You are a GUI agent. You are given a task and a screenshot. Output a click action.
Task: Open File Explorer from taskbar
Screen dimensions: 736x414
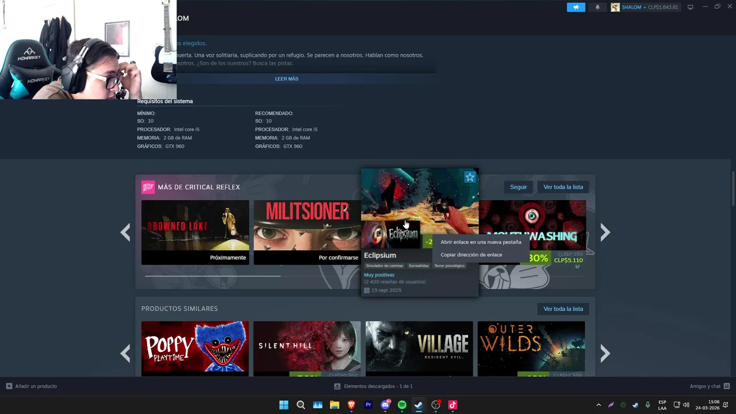click(335, 405)
